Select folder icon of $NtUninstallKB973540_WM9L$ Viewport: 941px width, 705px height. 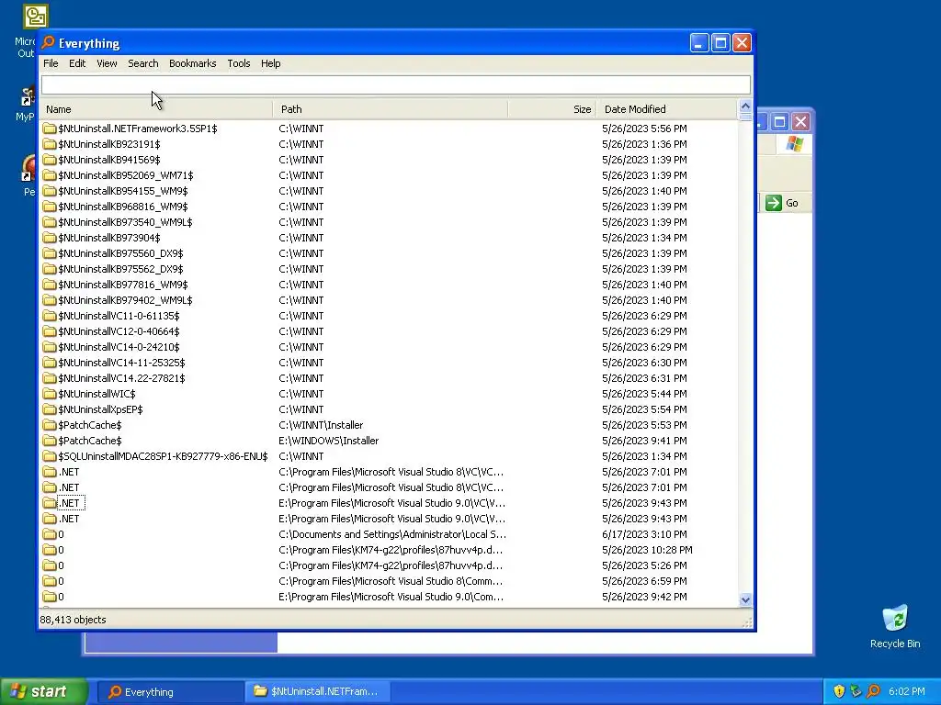[50, 222]
